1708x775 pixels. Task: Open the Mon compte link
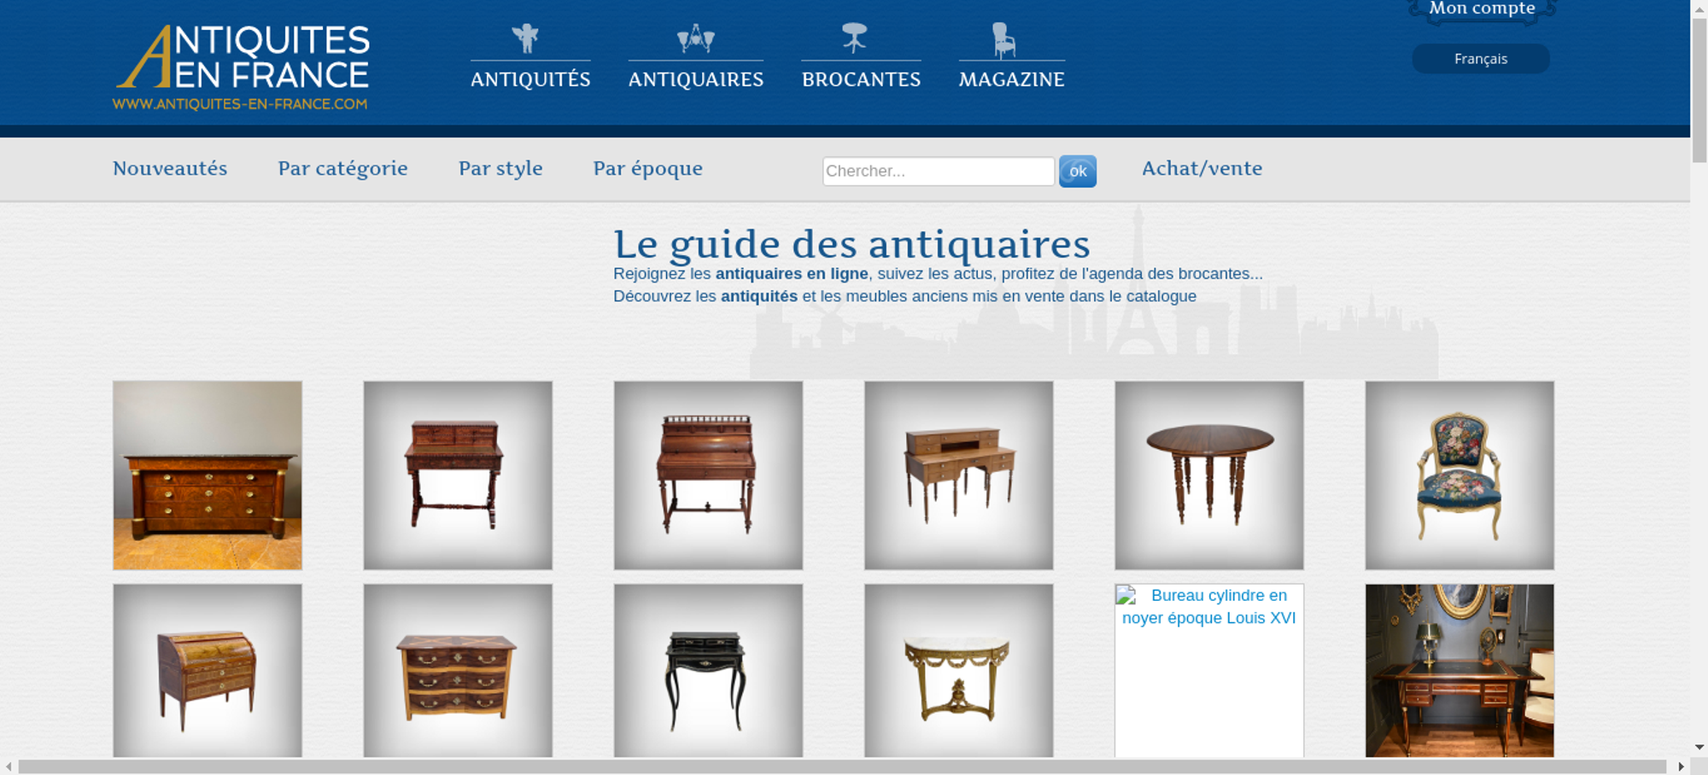tap(1482, 9)
